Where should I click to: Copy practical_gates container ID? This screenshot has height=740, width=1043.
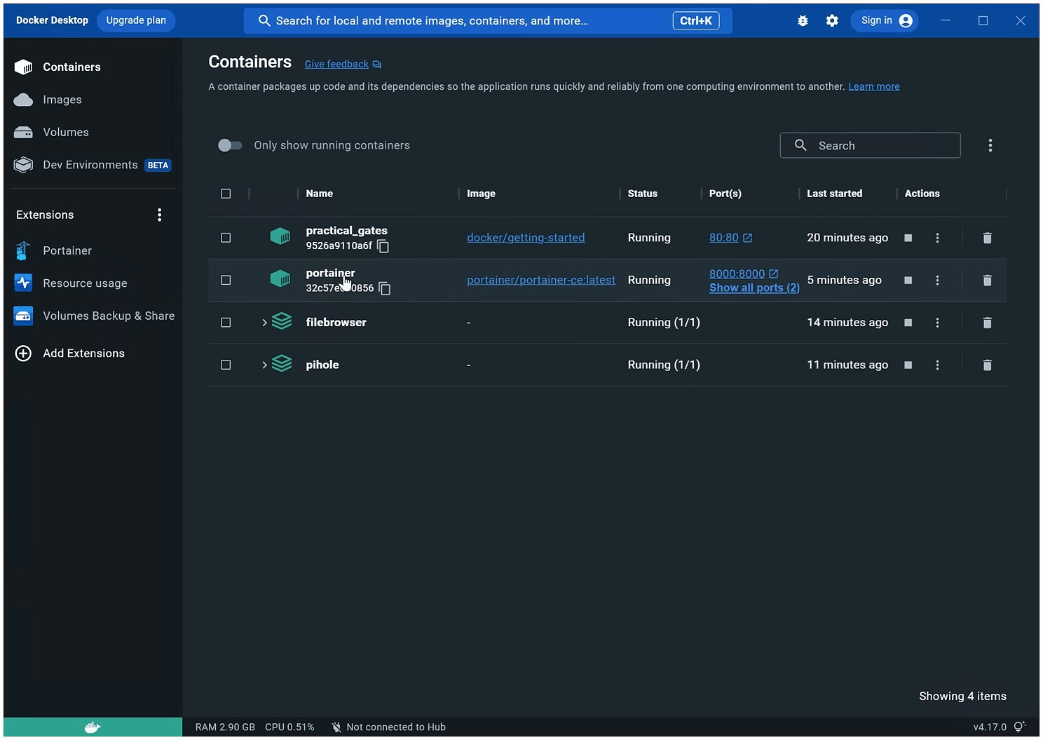pyautogui.click(x=383, y=246)
